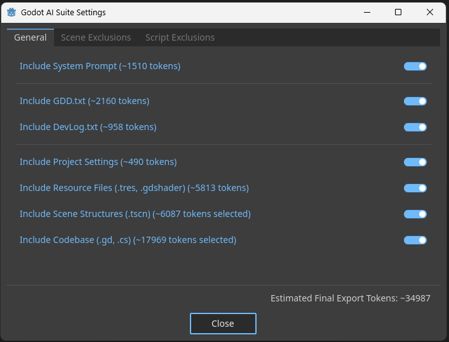Viewport: 449px width, 342px height.
Task: Close the window using the X icon
Action: pos(429,12)
